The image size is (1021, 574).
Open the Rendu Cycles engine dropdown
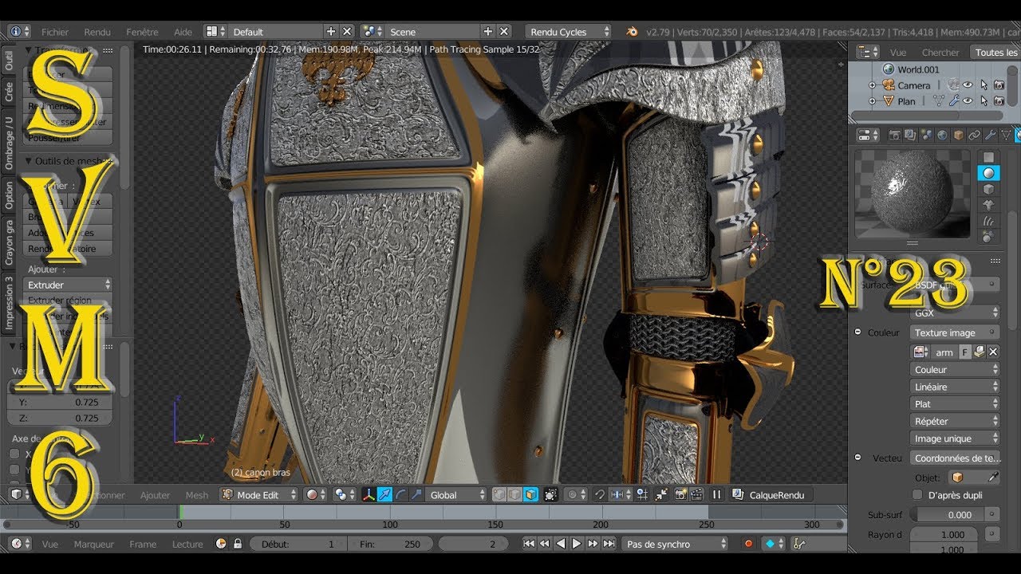click(570, 32)
